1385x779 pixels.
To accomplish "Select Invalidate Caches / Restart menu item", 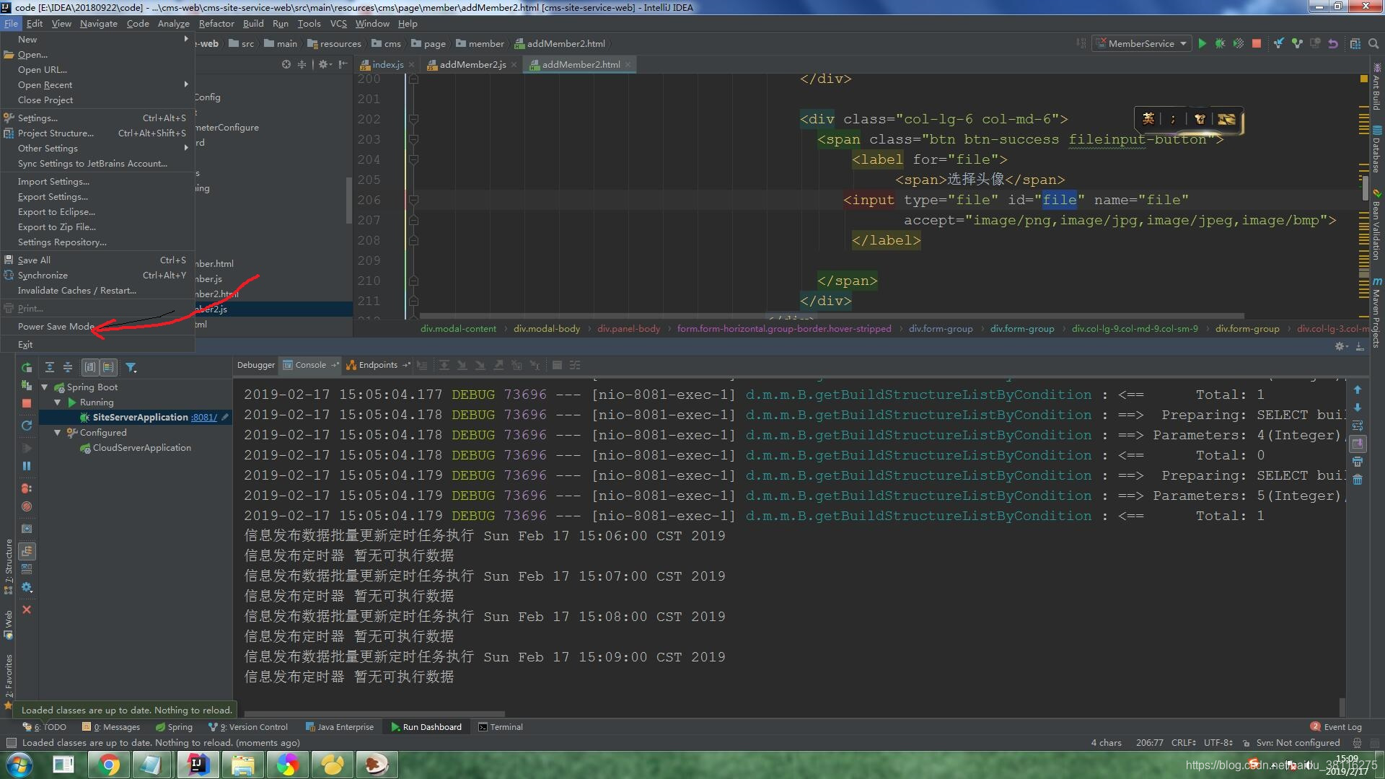I will click(76, 291).
